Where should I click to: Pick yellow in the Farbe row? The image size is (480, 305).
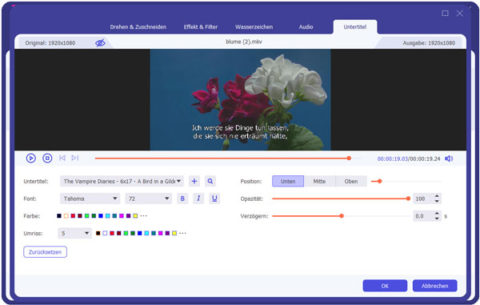(x=135, y=216)
